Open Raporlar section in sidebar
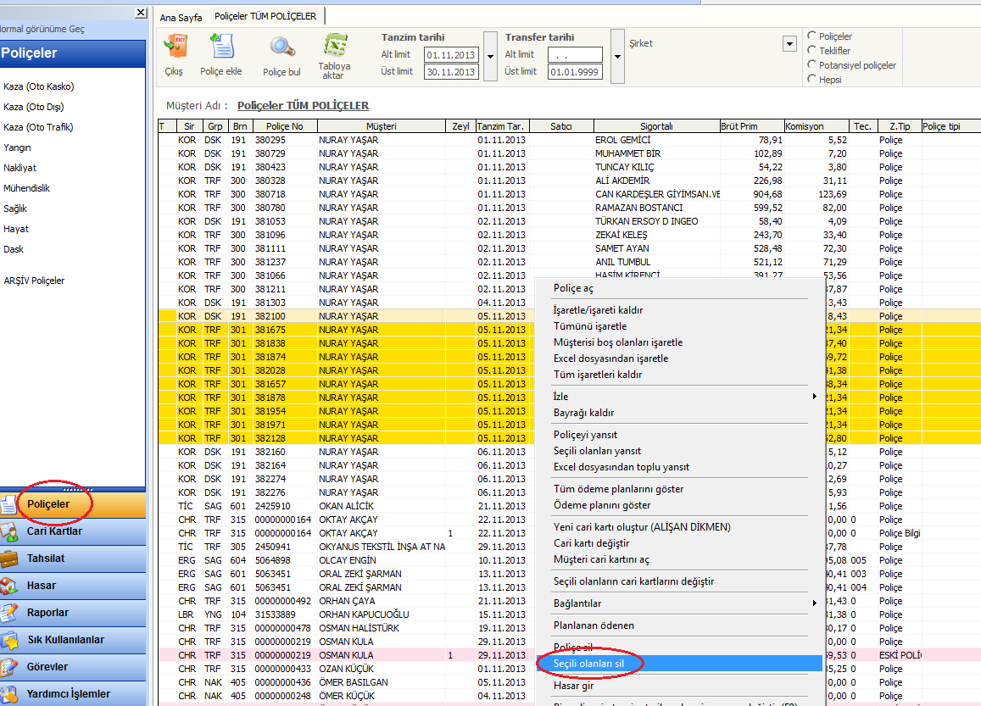Viewport: 981px width, 706px height. (47, 613)
